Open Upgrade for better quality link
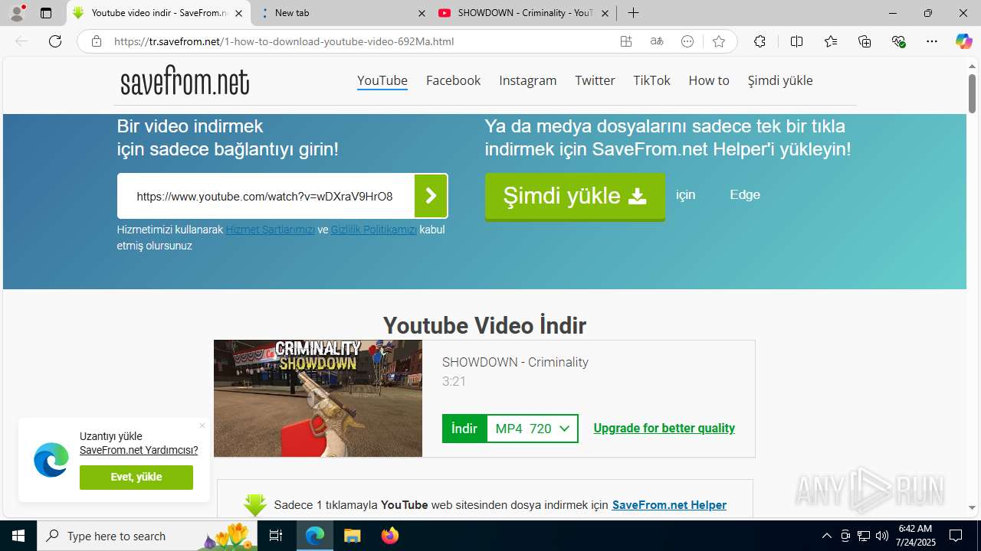This screenshot has width=981, height=551. [664, 428]
